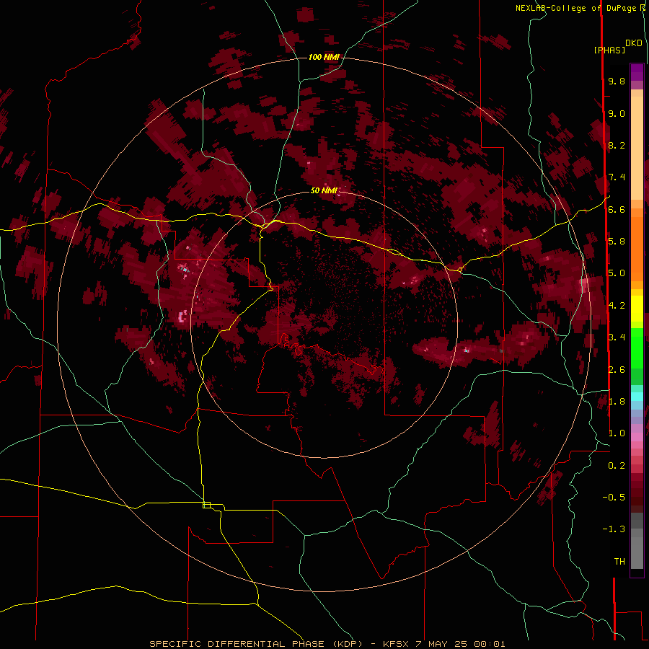Click the 9.8 value on the color scale

617,81
